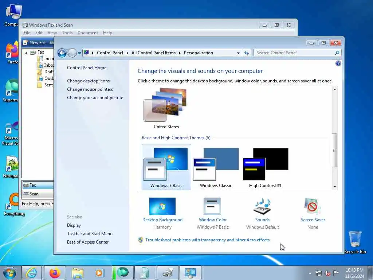
Task: Open Edit menu in Windows Fax and Scan
Action: coord(39,32)
